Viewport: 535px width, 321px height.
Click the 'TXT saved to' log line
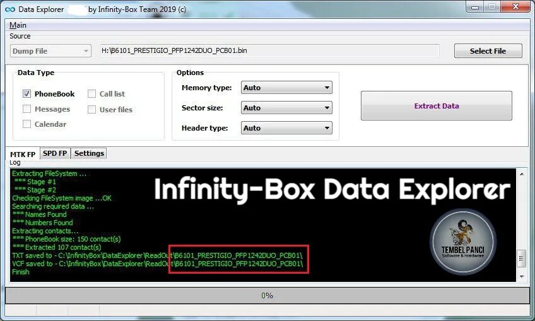[x=157, y=255]
